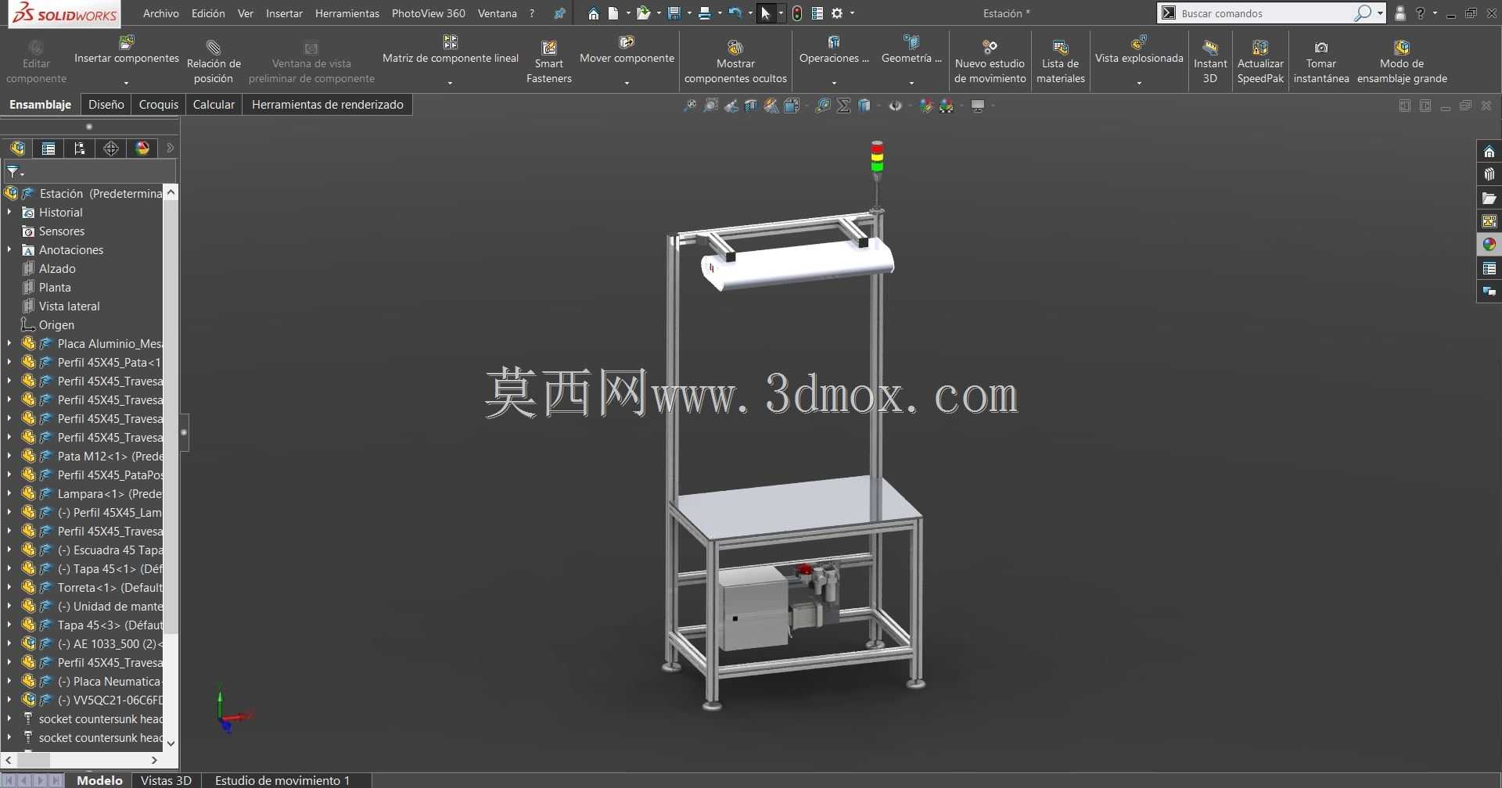Open the Options gear icon
This screenshot has width=1502, height=788.
837,13
